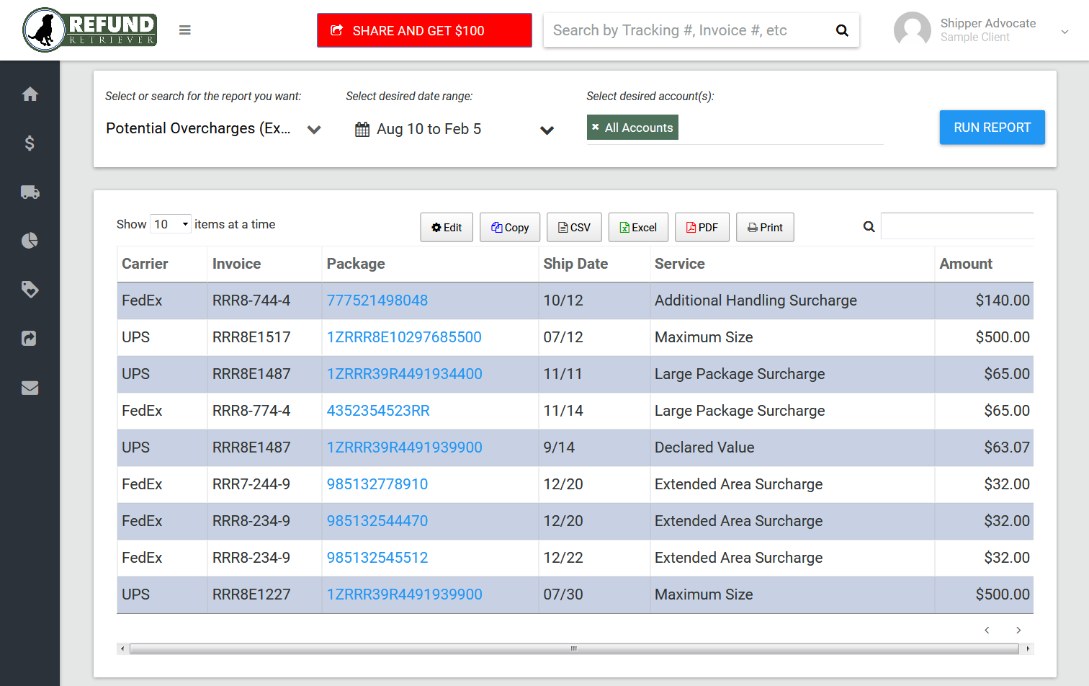Click the $140.00 amount cell
Image resolution: width=1089 pixels, height=686 pixels.
click(984, 300)
